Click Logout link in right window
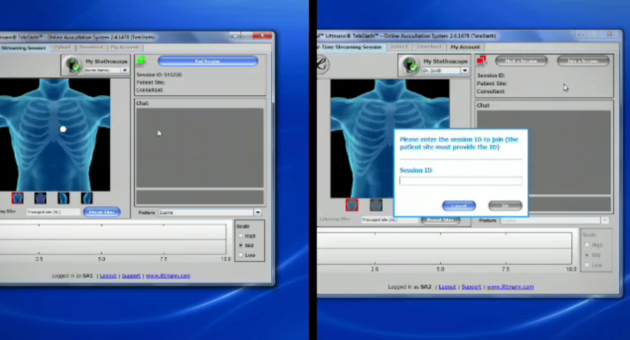 (447, 287)
